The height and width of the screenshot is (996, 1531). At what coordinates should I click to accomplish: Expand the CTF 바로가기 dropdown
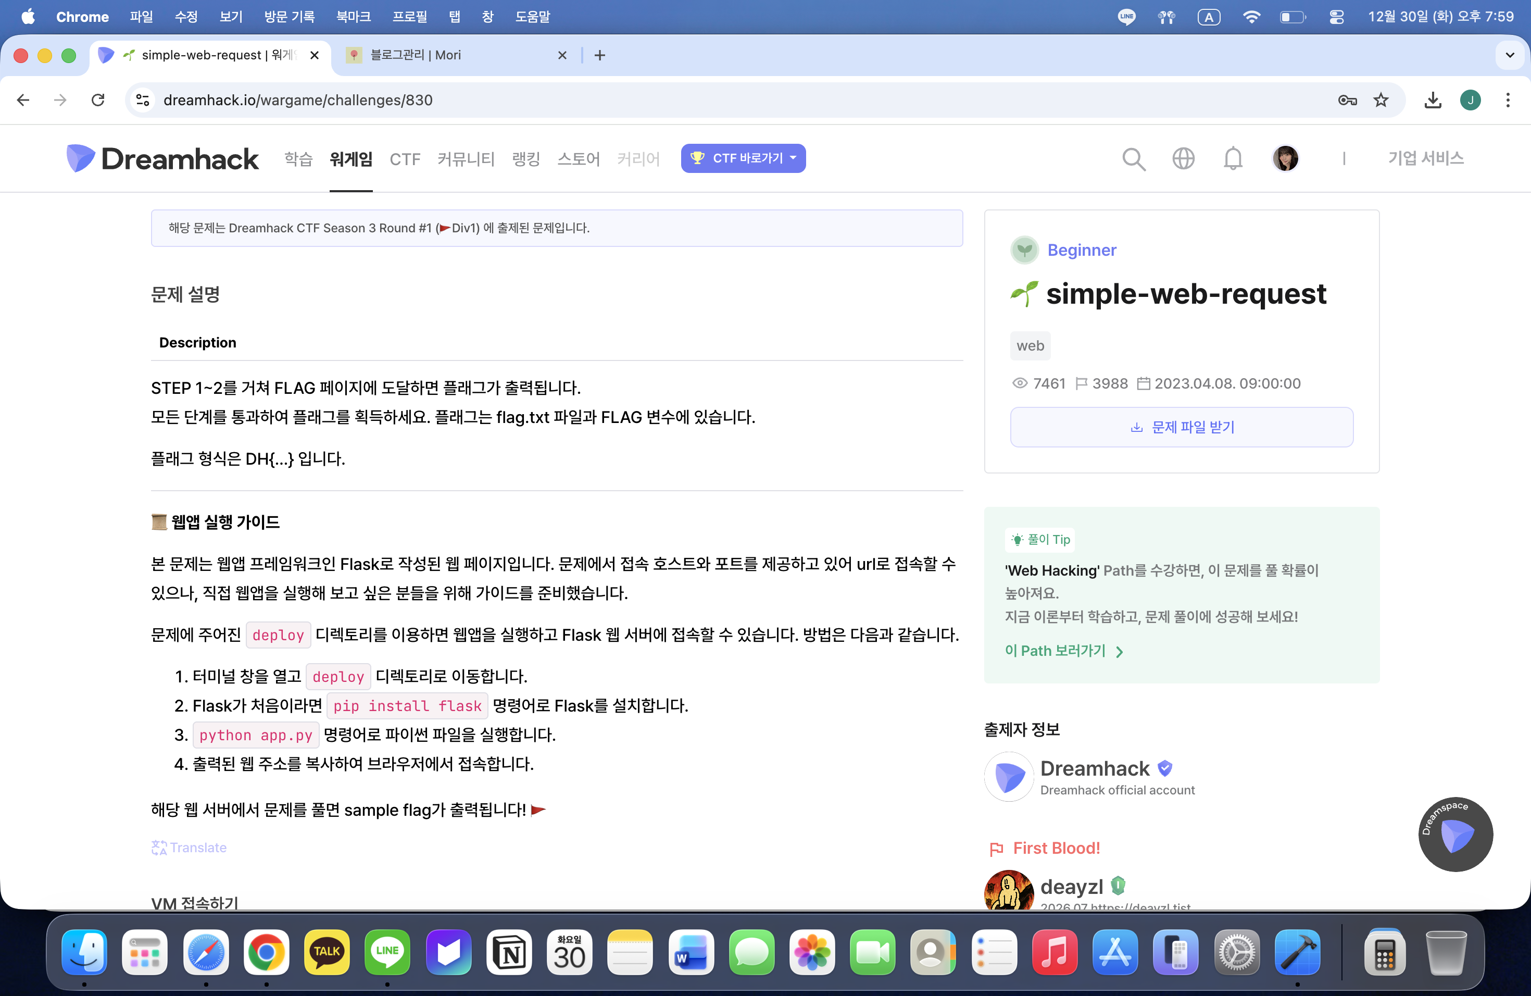(x=743, y=158)
